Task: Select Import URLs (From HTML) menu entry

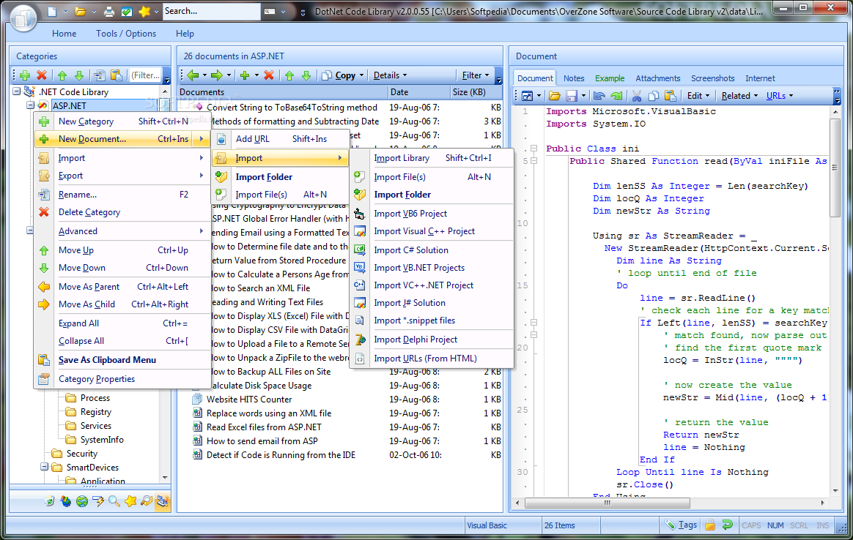Action: pyautogui.click(x=432, y=359)
